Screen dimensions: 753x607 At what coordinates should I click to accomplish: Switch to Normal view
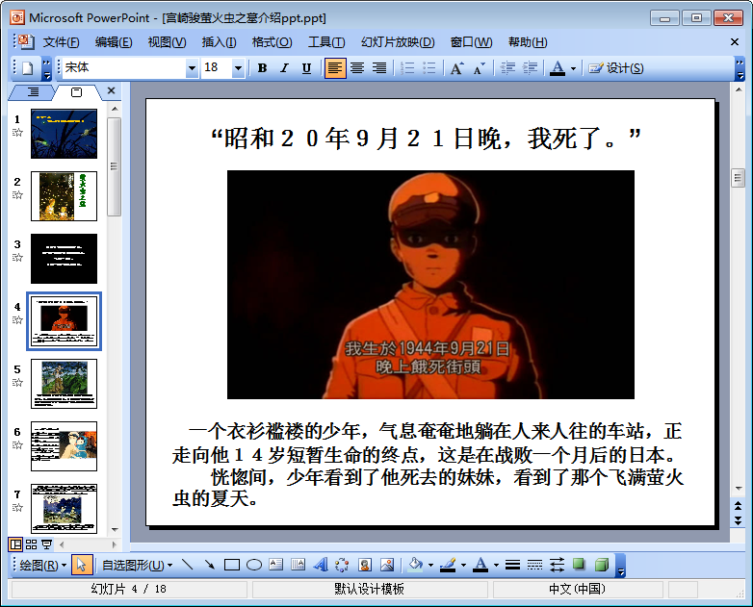(15, 544)
